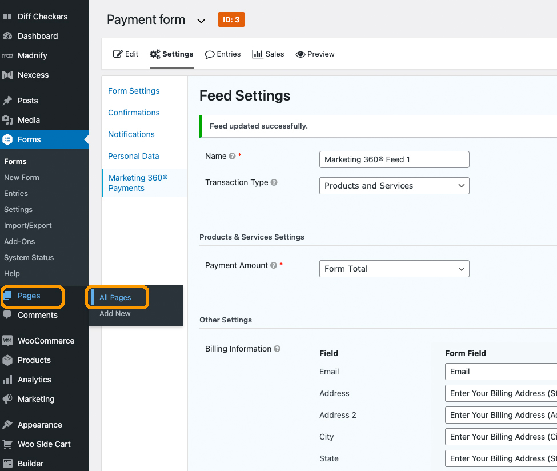Switch to the Settings tab
This screenshot has width=557, height=471.
pos(171,54)
